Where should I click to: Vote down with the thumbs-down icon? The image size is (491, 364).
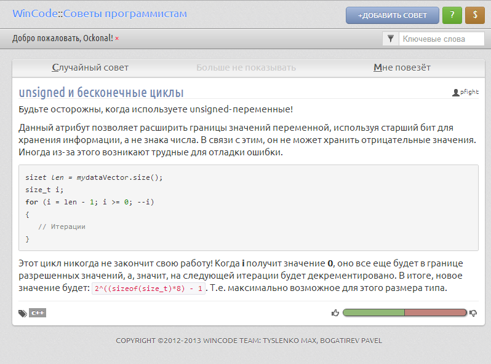click(473, 313)
